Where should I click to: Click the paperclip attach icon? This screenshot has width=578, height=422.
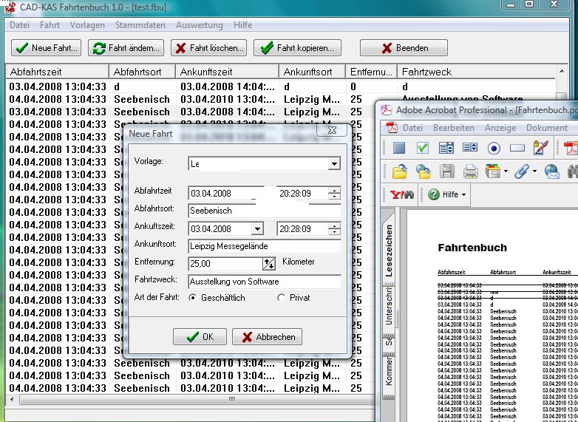pyautogui.click(x=520, y=171)
